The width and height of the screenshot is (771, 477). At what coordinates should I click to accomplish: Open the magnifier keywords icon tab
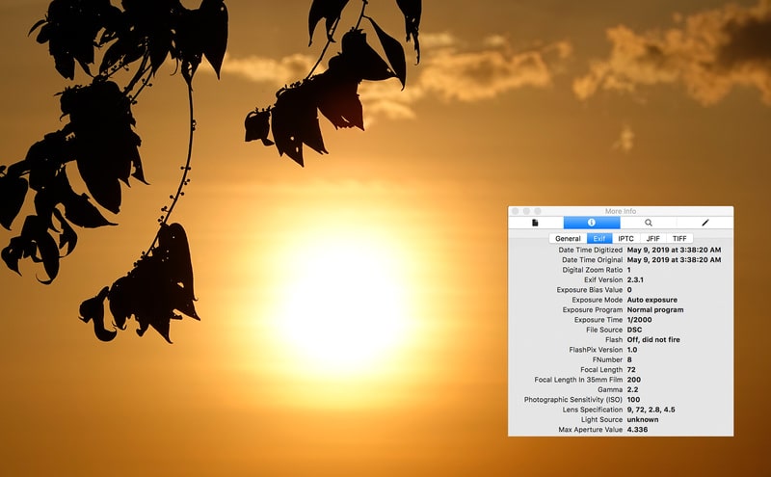(648, 223)
